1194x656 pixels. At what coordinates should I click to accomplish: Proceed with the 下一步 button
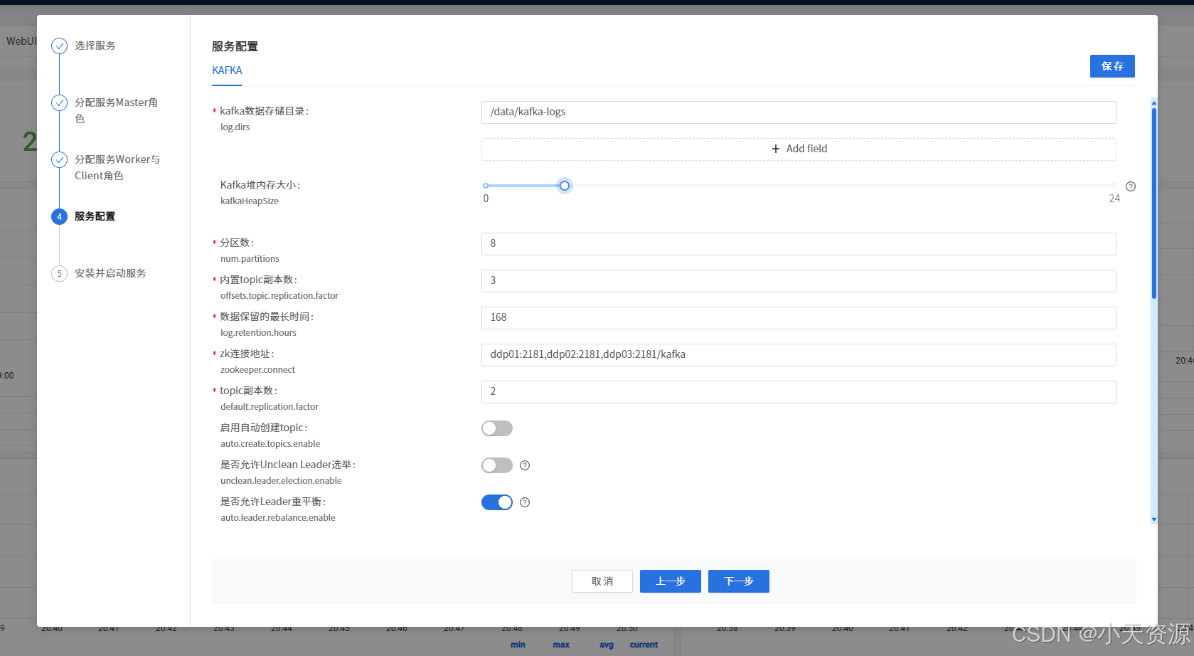pyautogui.click(x=739, y=581)
